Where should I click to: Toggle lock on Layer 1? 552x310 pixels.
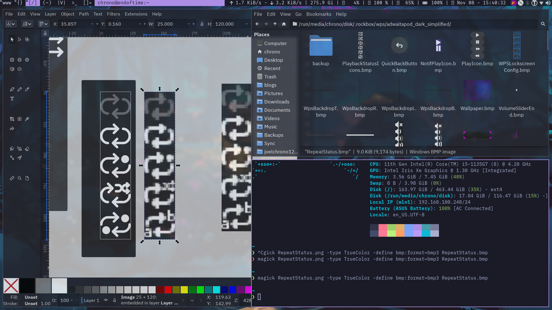tap(114, 300)
